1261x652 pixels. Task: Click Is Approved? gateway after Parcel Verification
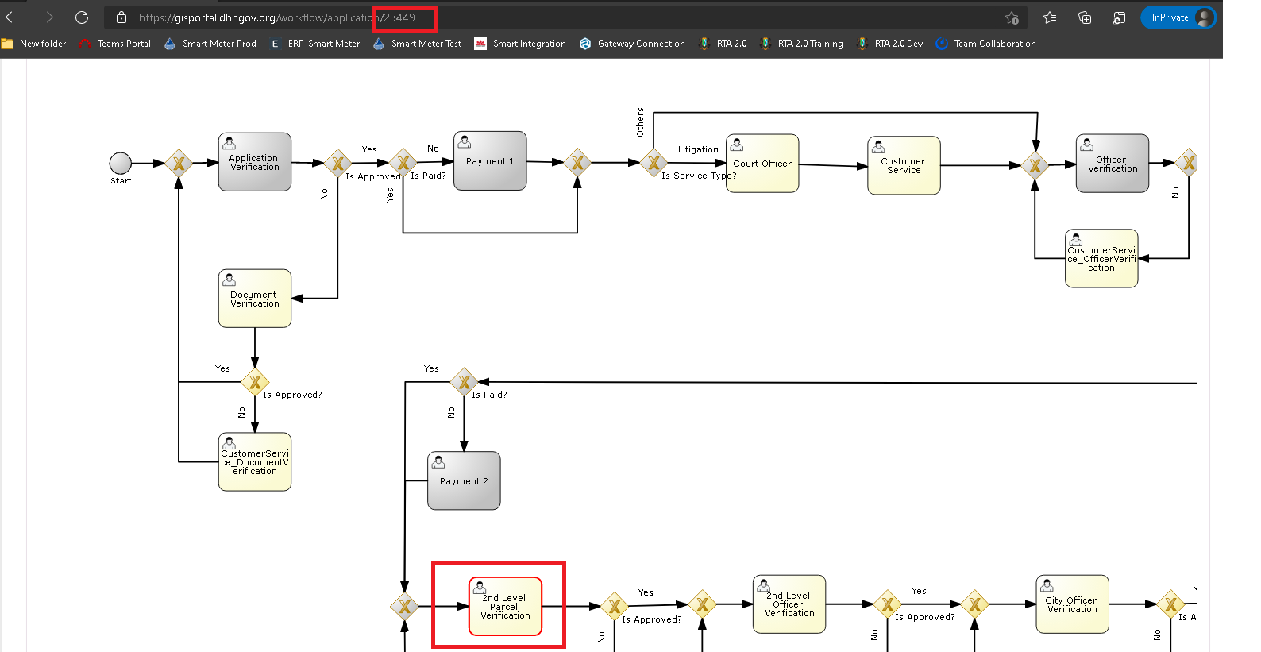(x=615, y=607)
